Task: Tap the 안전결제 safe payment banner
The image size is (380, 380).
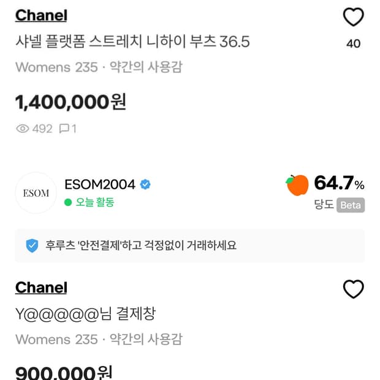Action: coord(189,246)
